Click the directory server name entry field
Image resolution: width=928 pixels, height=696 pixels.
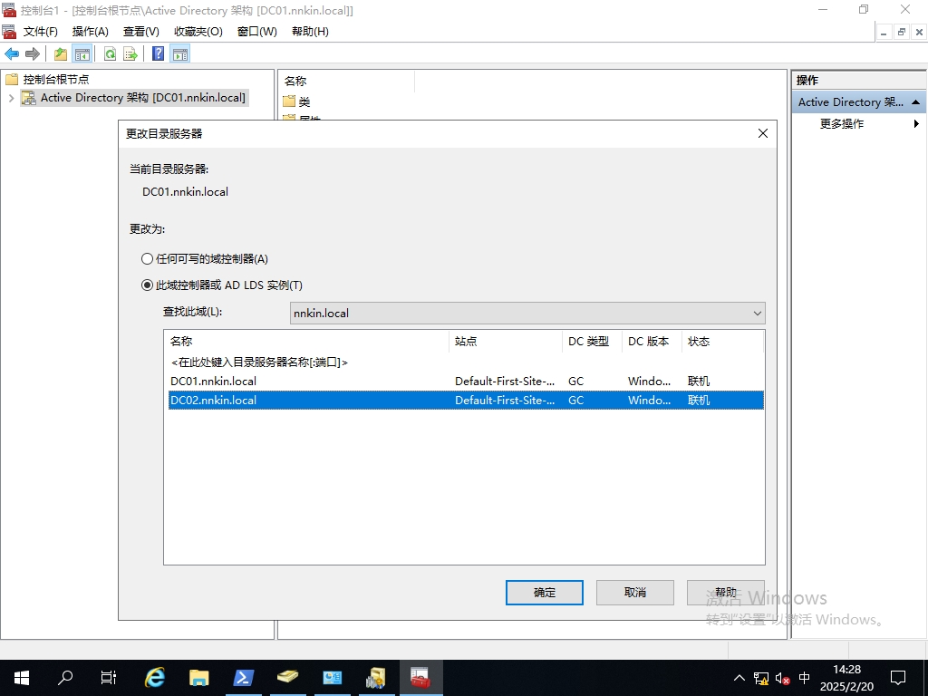[x=259, y=362]
